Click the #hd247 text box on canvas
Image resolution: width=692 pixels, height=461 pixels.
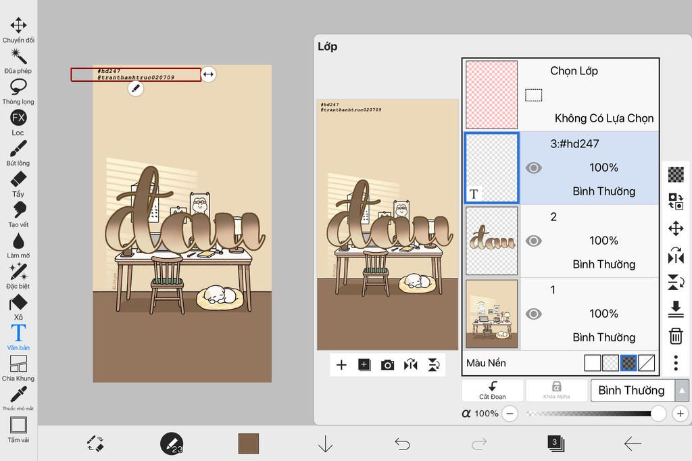point(136,74)
